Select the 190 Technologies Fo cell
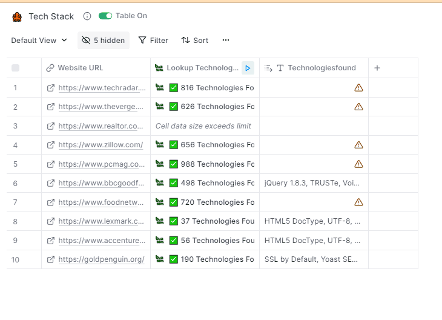442x320 pixels. (x=205, y=259)
